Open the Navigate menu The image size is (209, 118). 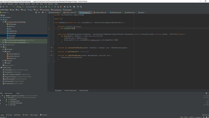10,4
